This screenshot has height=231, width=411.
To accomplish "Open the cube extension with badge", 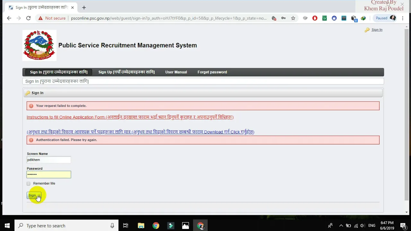I will (x=354, y=19).
